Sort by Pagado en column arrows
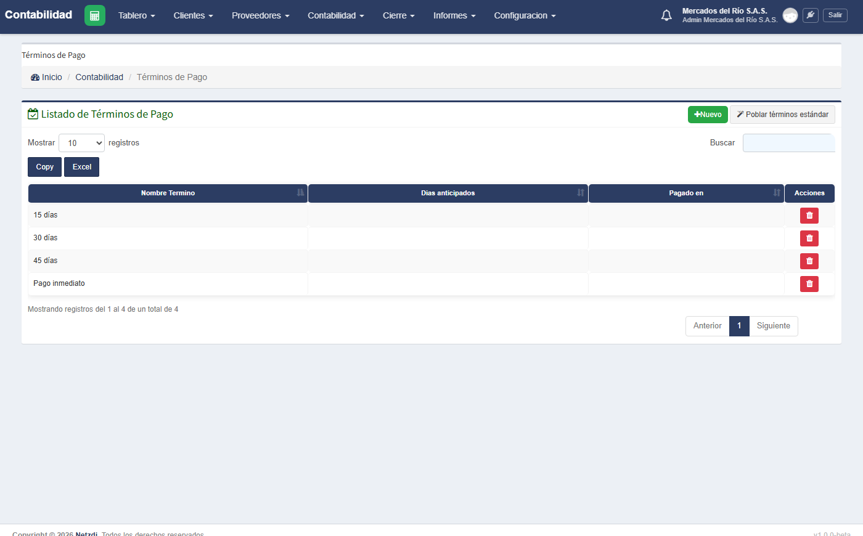863x536 pixels. (x=777, y=193)
